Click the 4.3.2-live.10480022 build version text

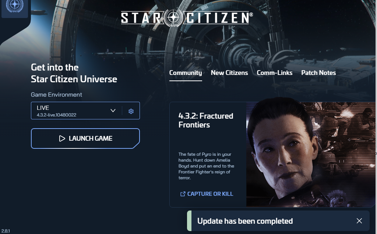[56, 115]
